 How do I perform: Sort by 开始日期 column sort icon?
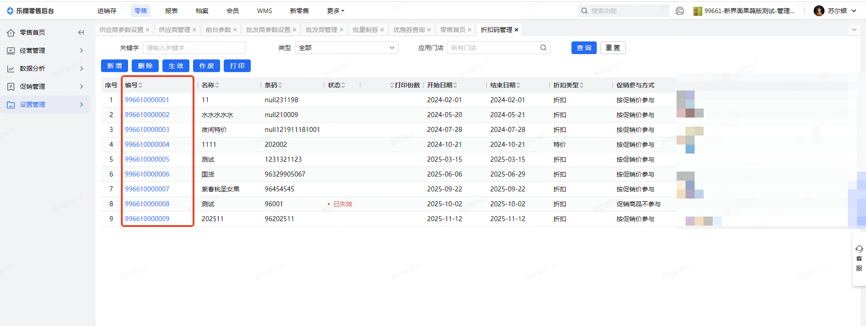[455, 85]
